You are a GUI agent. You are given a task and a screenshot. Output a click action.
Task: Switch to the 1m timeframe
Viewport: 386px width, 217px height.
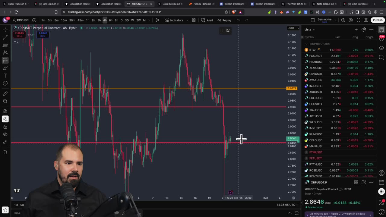pyautogui.click(x=43, y=20)
